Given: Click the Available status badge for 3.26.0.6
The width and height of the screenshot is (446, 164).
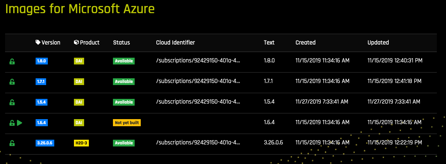Looking at the screenshot, I should tap(124, 143).
